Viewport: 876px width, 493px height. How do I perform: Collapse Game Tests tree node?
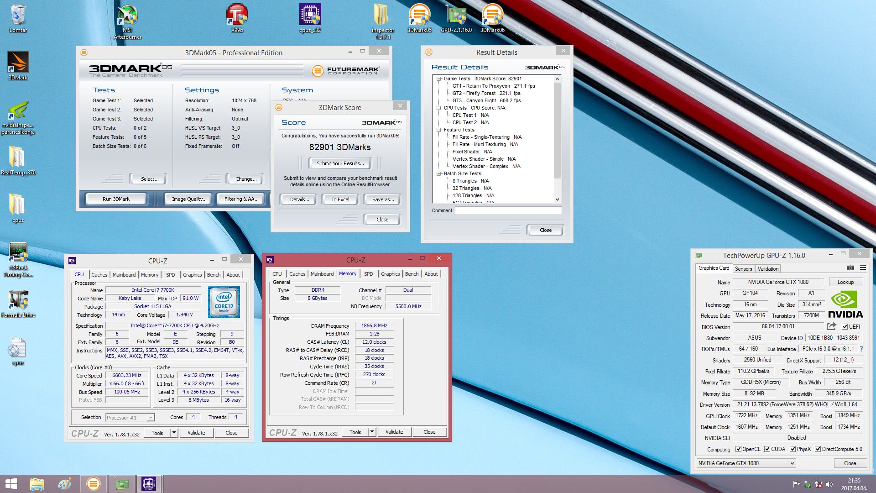(x=438, y=79)
